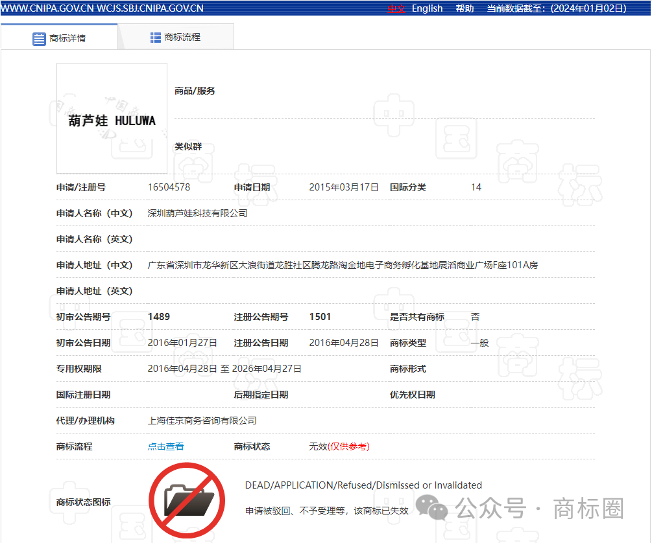Image resolution: width=652 pixels, height=543 pixels.
Task: Click preliminary announcement issue number 1489
Action: pyautogui.click(x=159, y=317)
